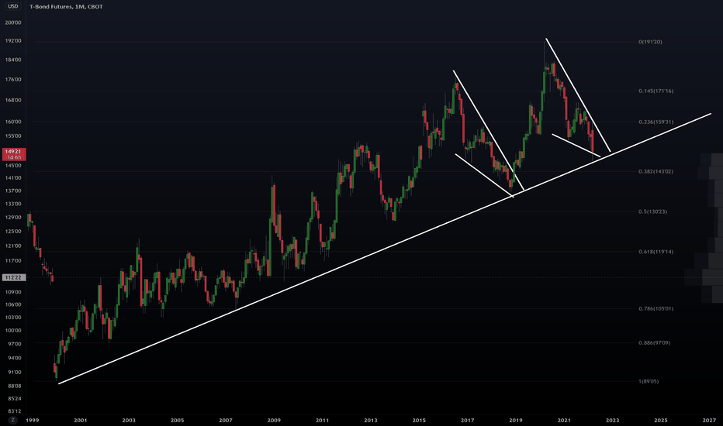Select the T-Bond Futures, 1M, CBOT title

coord(66,6)
